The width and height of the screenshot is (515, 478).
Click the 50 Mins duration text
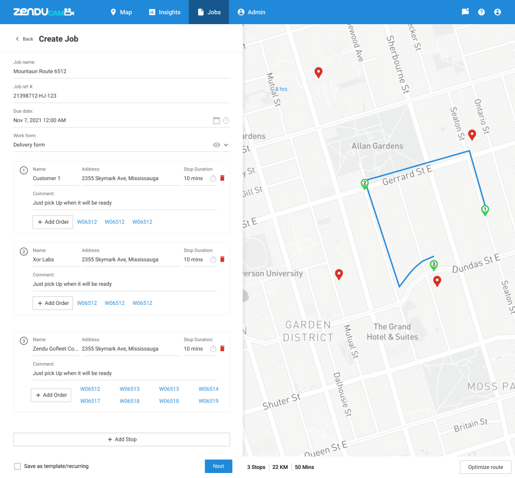[304, 467]
